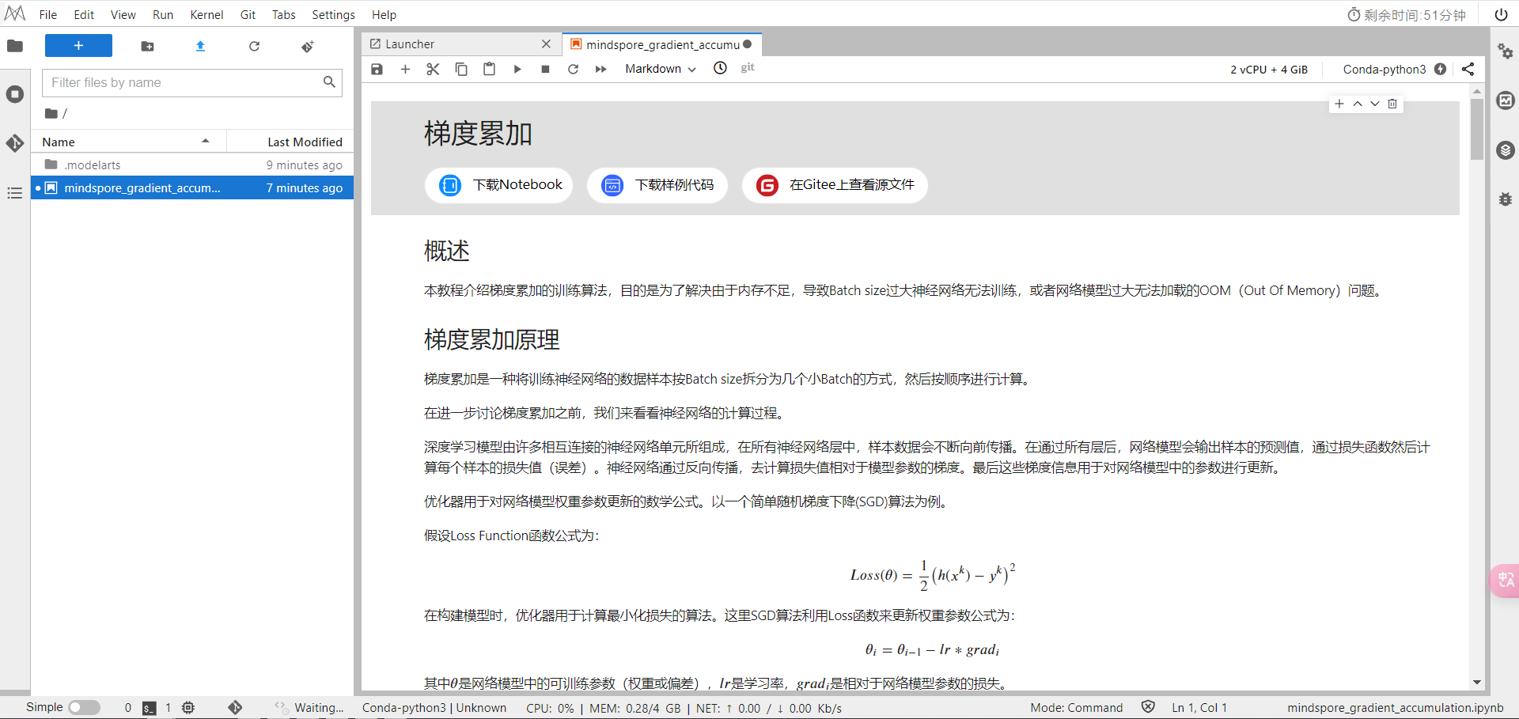Close the Launcher tab
1519x719 pixels.
click(x=546, y=44)
